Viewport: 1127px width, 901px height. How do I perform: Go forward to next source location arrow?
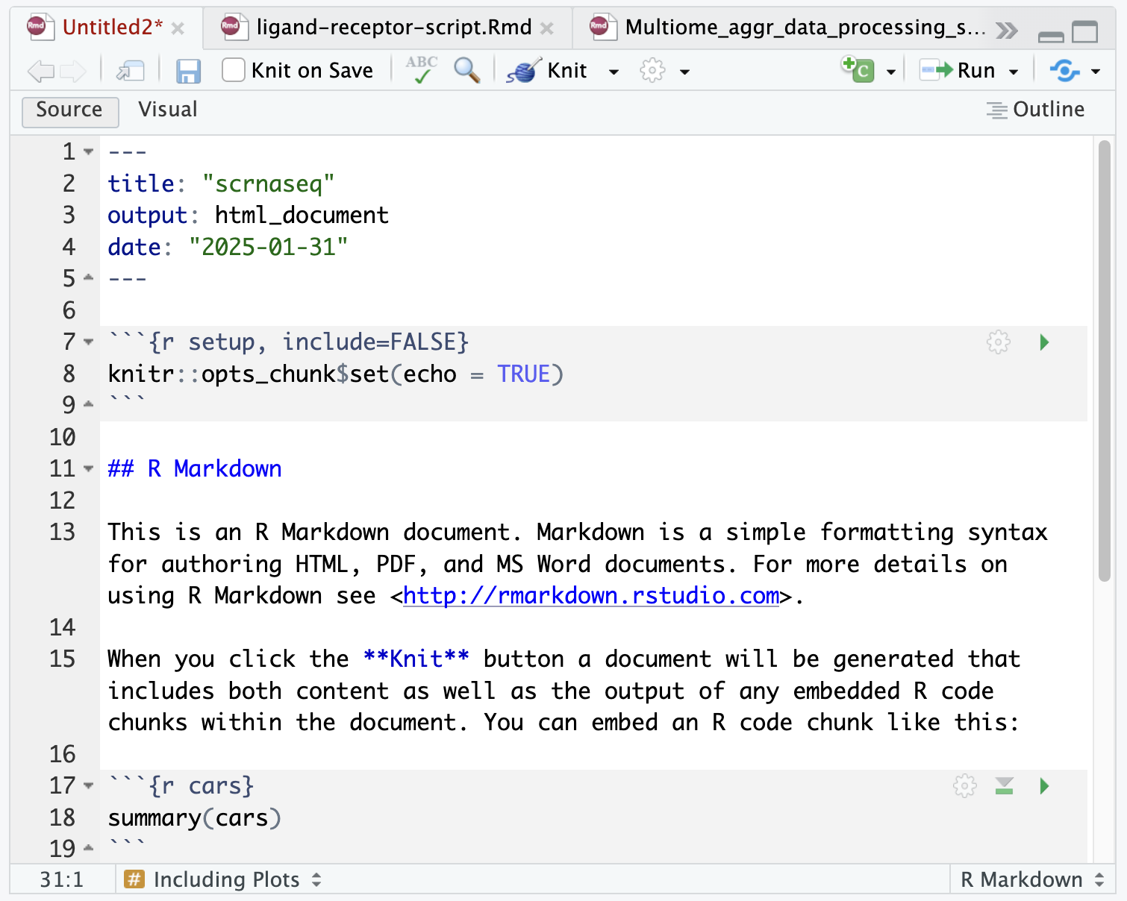tap(73, 71)
